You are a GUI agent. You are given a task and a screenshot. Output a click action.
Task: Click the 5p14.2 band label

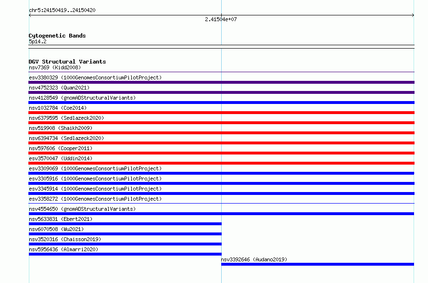coord(38,41)
